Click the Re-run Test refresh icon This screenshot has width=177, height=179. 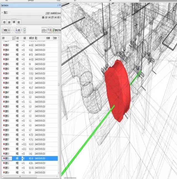coord(55,30)
